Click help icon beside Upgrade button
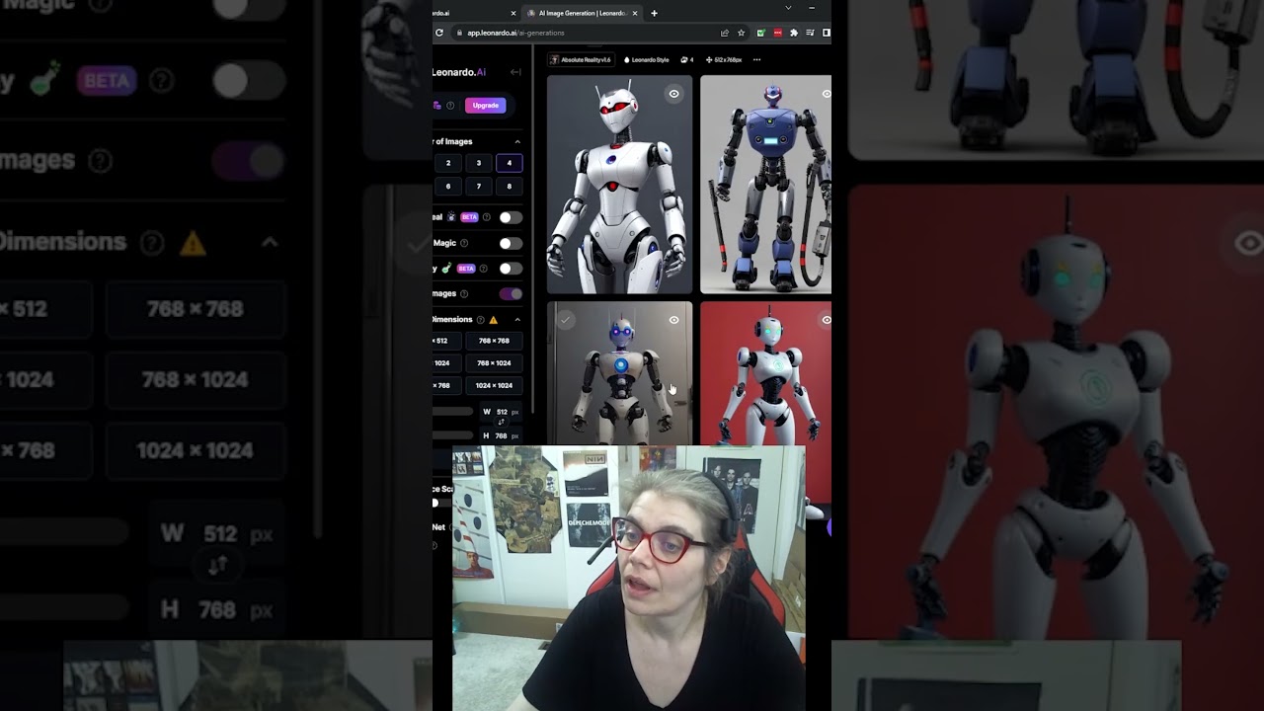This screenshot has height=711, width=1264. coord(450,106)
